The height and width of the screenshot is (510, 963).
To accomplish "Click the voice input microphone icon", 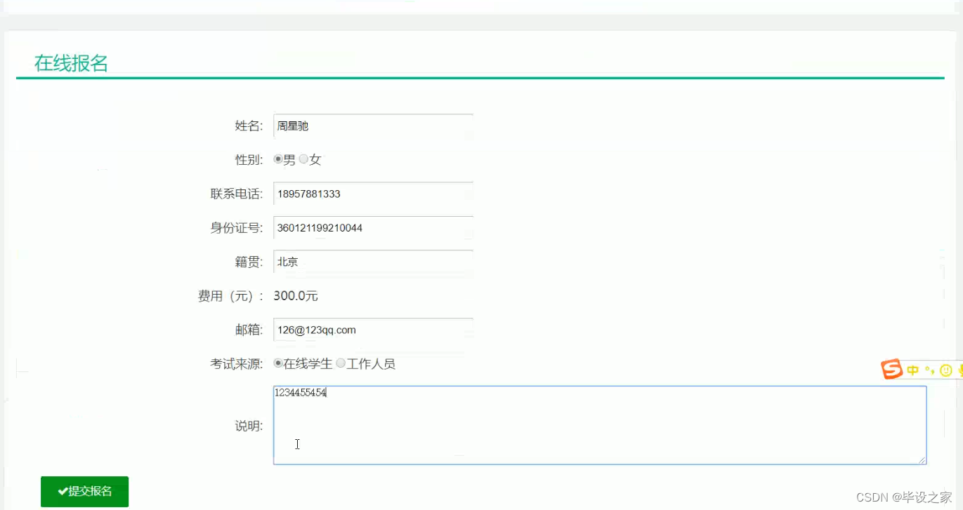I will click(x=959, y=370).
